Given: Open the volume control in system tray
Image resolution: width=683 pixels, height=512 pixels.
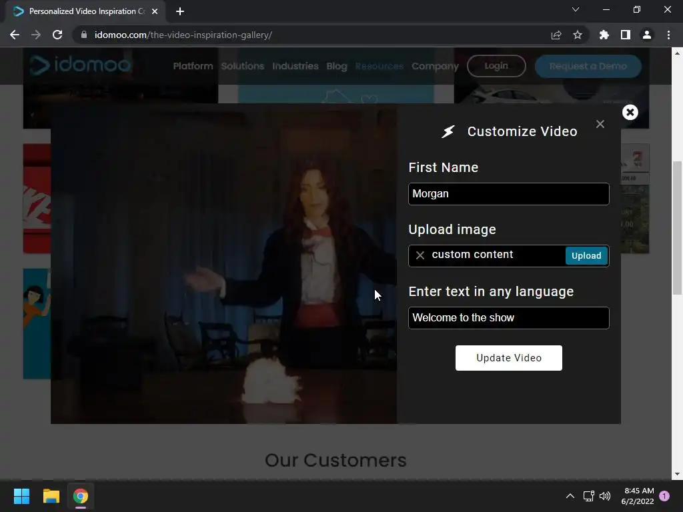Looking at the screenshot, I should coord(605,496).
